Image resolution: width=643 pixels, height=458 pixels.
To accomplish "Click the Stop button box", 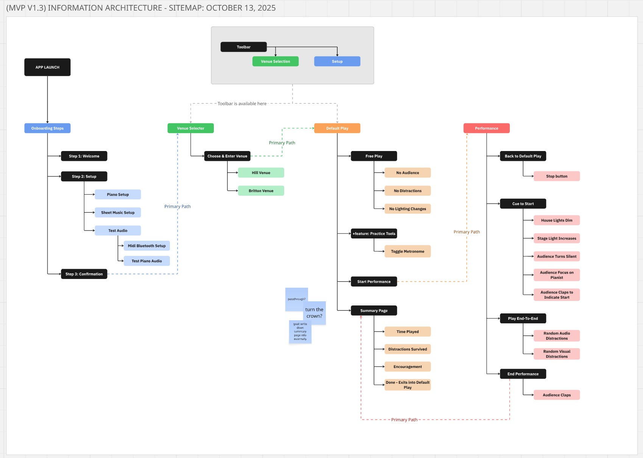I will (x=557, y=176).
